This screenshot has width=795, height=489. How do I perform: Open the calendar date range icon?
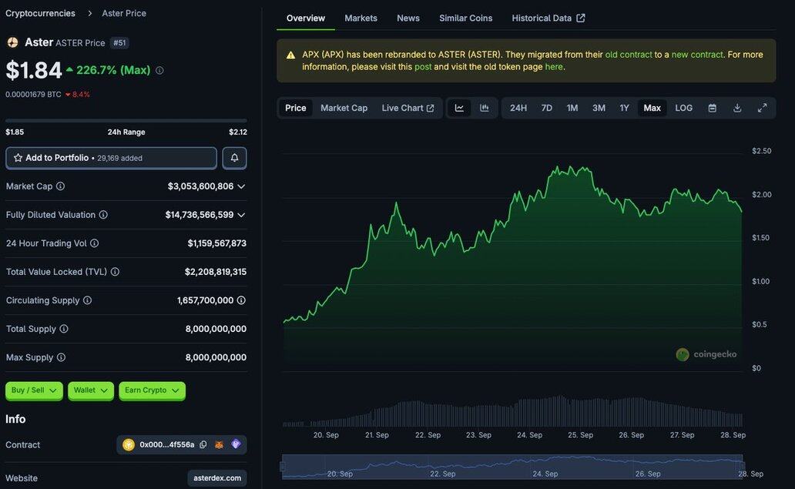coord(713,108)
